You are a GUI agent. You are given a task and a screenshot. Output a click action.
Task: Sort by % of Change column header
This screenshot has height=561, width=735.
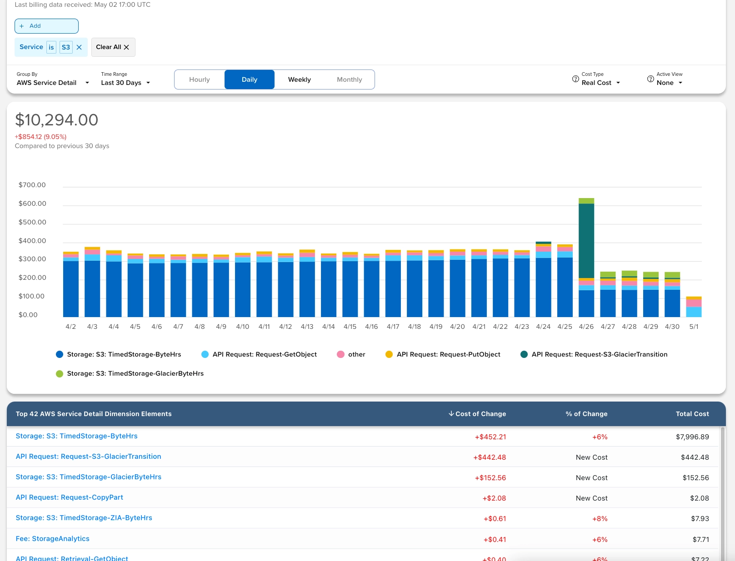[x=586, y=414]
